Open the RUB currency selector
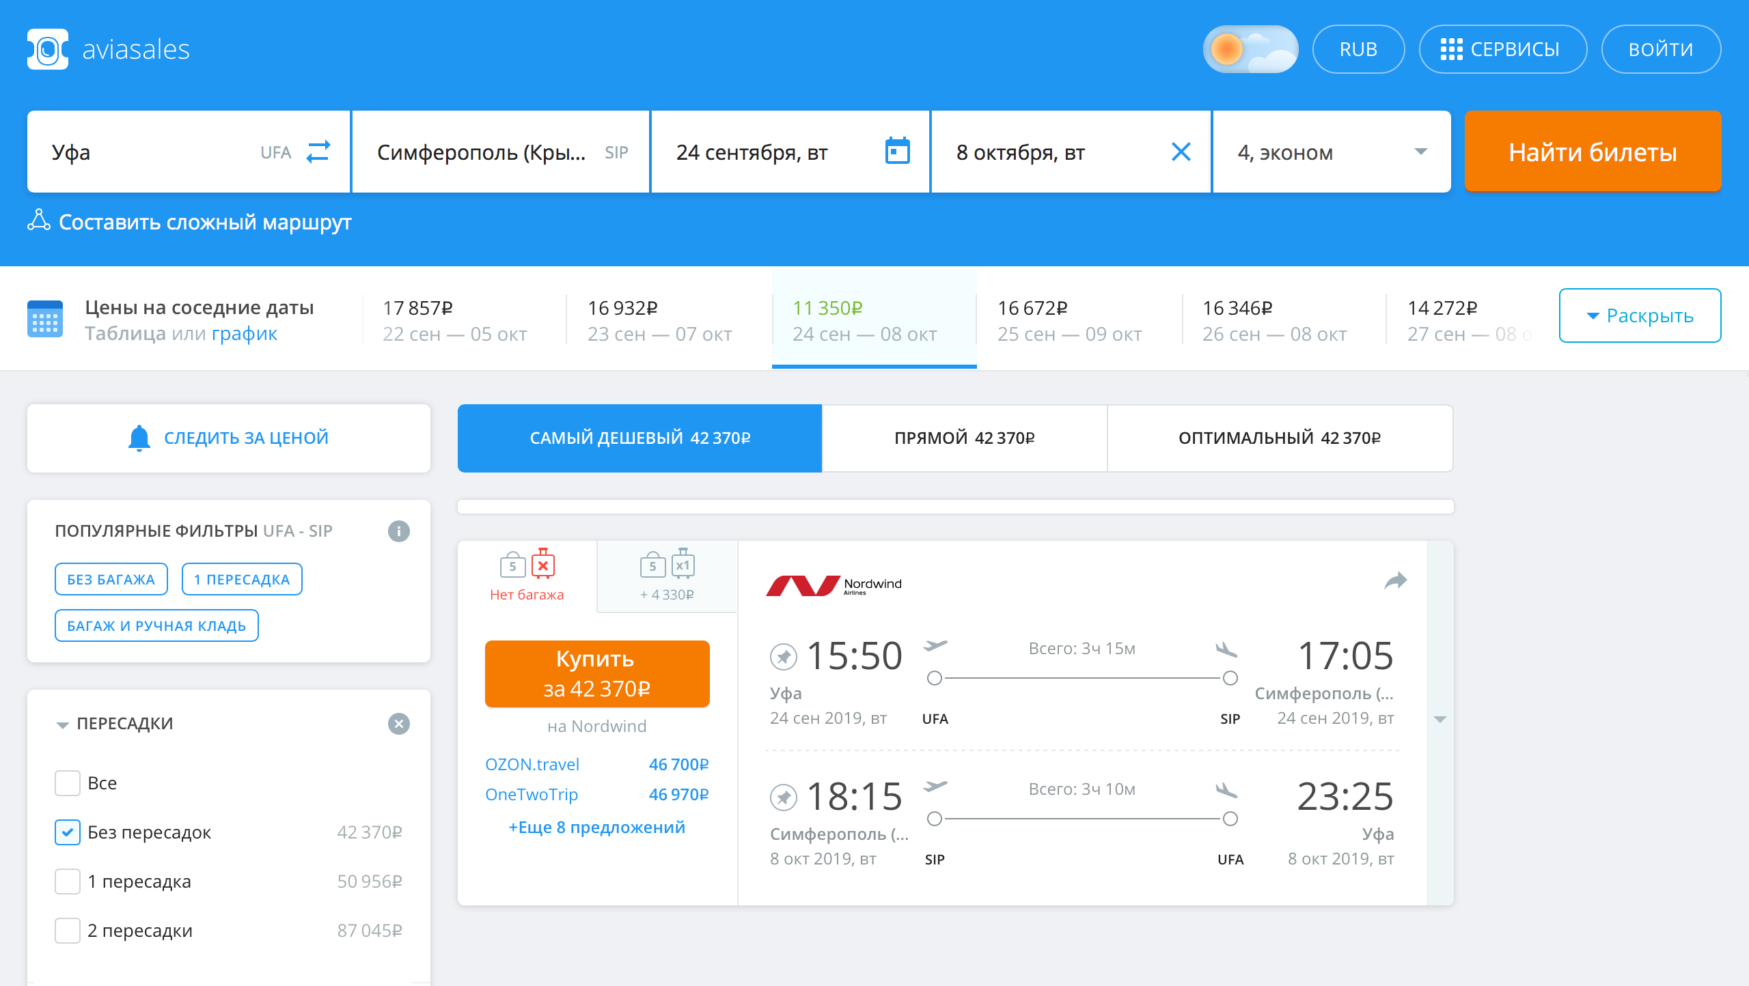 coord(1358,49)
